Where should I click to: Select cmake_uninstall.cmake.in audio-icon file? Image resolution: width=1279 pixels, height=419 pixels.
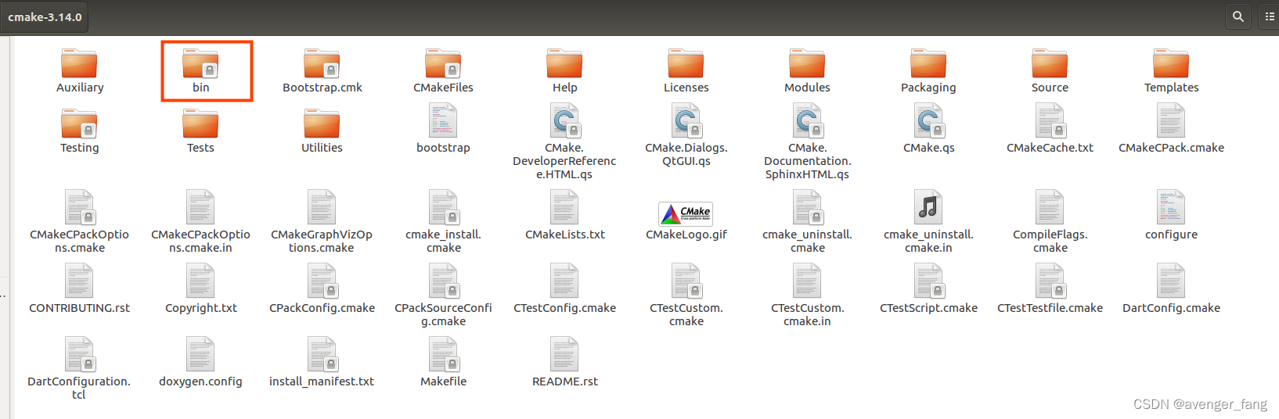(x=928, y=207)
